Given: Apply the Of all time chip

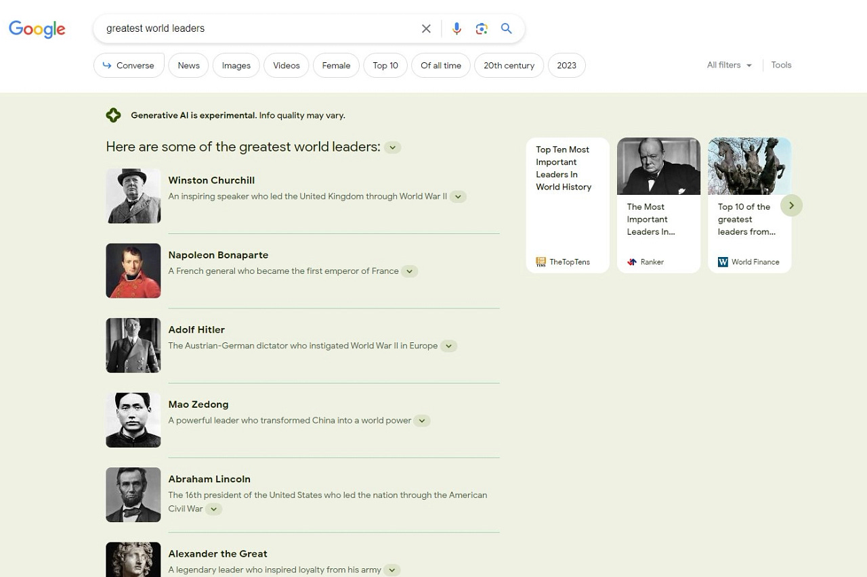Looking at the screenshot, I should click(x=441, y=66).
